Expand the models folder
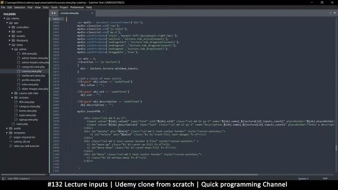Screen dimensions: 338x190 pos(10,36)
